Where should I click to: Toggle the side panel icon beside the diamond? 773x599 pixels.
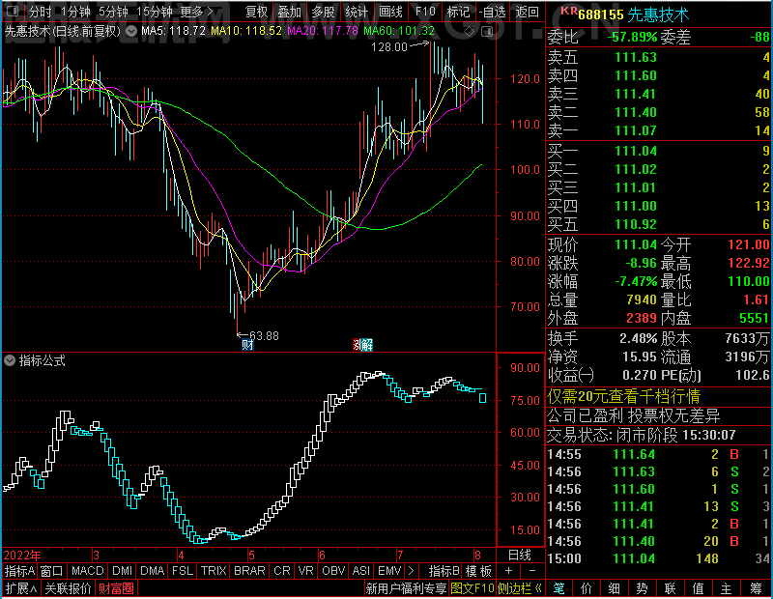(x=487, y=32)
